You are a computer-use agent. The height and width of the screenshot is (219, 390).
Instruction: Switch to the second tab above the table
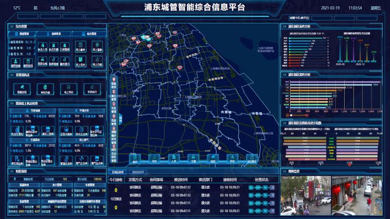coord(138,172)
